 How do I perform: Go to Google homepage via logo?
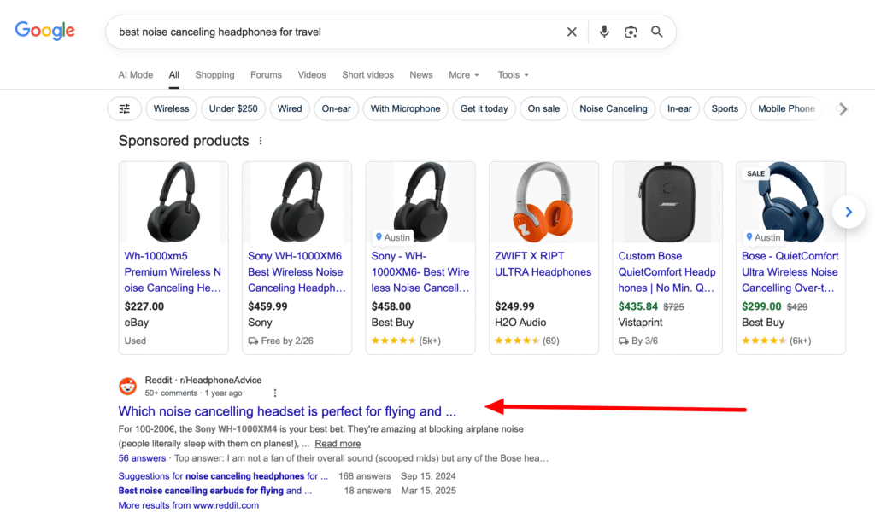45,31
